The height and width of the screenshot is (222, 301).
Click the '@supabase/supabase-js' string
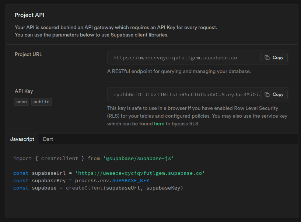tap(139, 158)
